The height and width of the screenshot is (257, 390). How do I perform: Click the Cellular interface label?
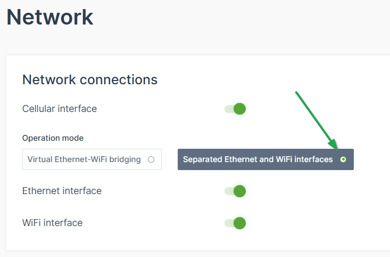[x=60, y=109]
